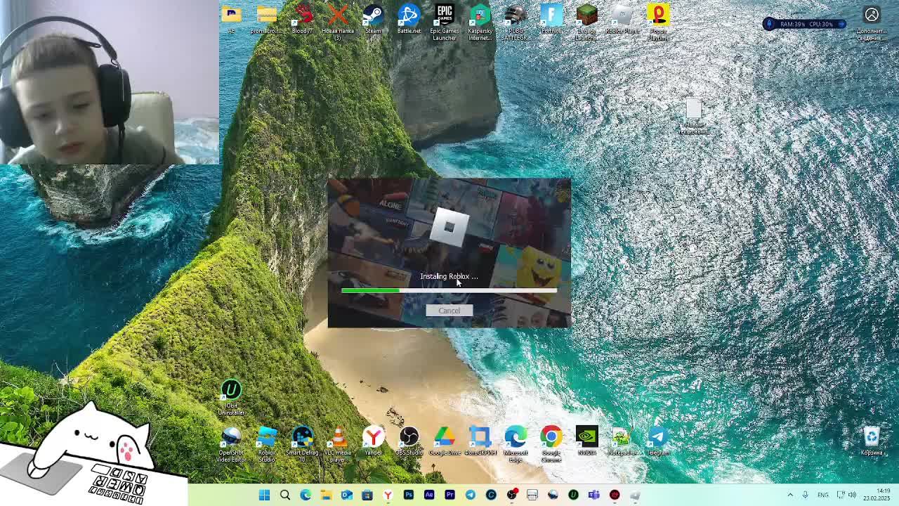Open the tray microphone icon
The width and height of the screenshot is (899, 506).
pyautogui.click(x=806, y=495)
